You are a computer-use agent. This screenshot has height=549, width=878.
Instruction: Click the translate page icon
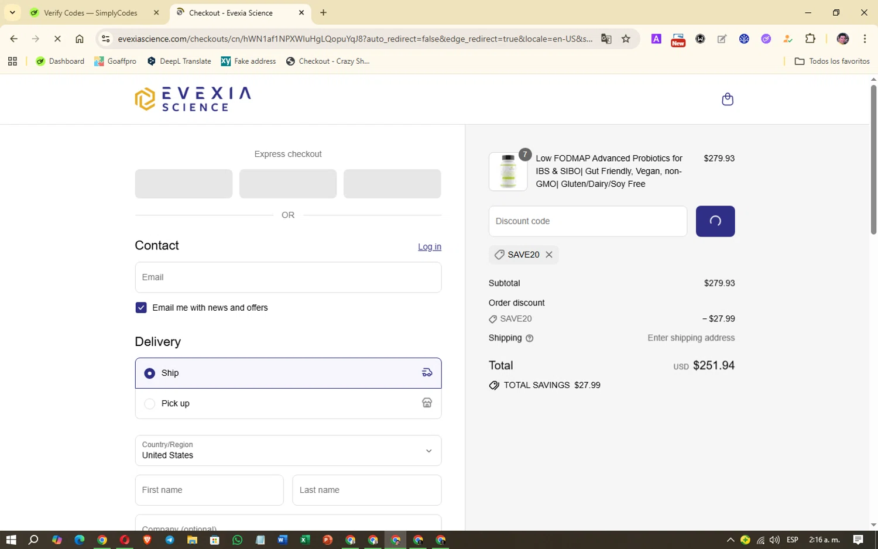coord(606,39)
